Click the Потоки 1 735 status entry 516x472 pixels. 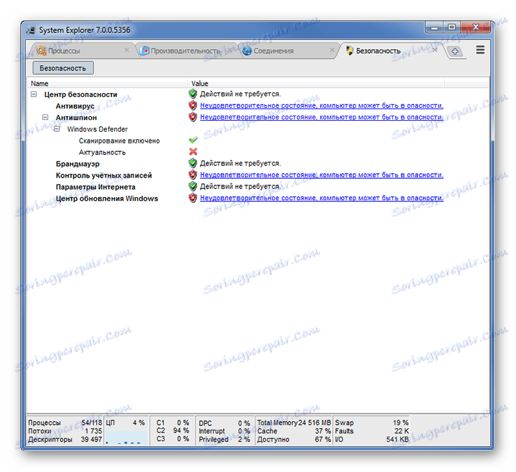pyautogui.click(x=65, y=431)
